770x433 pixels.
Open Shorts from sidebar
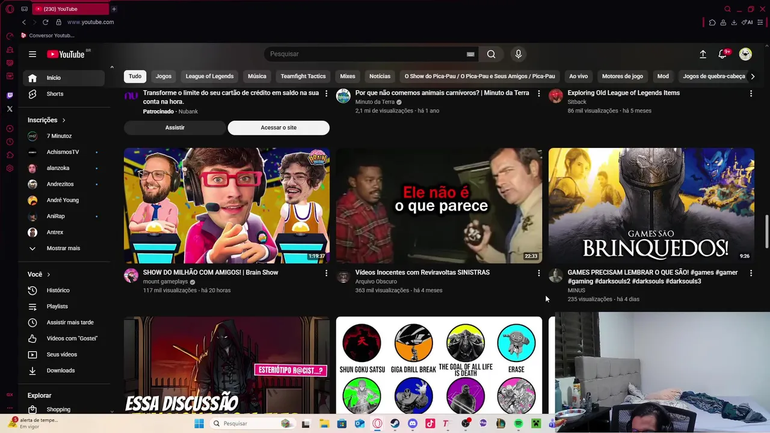tap(64, 94)
